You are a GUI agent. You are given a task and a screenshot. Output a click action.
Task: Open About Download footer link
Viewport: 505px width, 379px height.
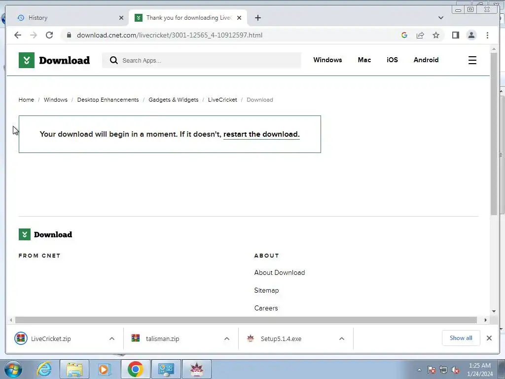[x=279, y=272]
